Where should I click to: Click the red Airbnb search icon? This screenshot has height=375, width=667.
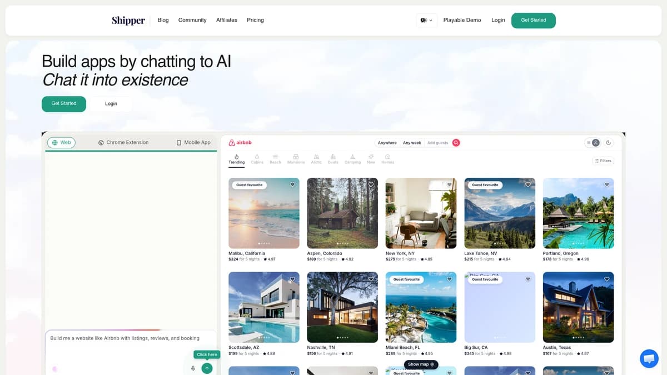(456, 143)
